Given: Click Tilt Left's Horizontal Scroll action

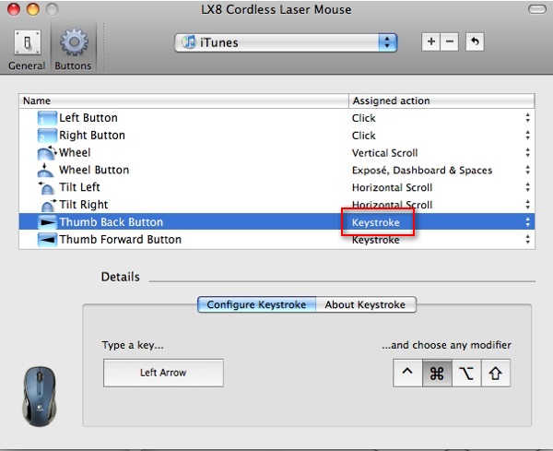Looking at the screenshot, I should click(393, 187).
